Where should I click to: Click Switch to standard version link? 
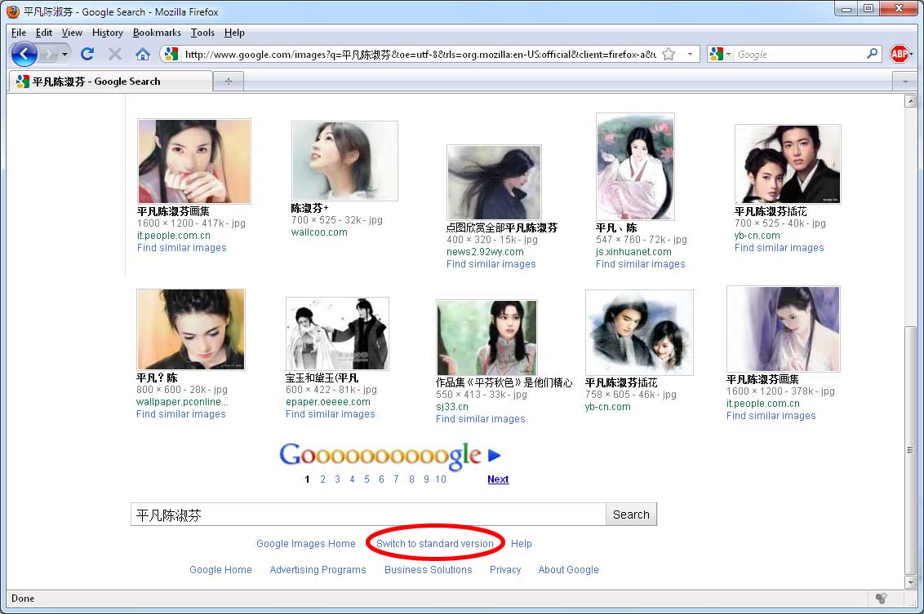tap(435, 543)
